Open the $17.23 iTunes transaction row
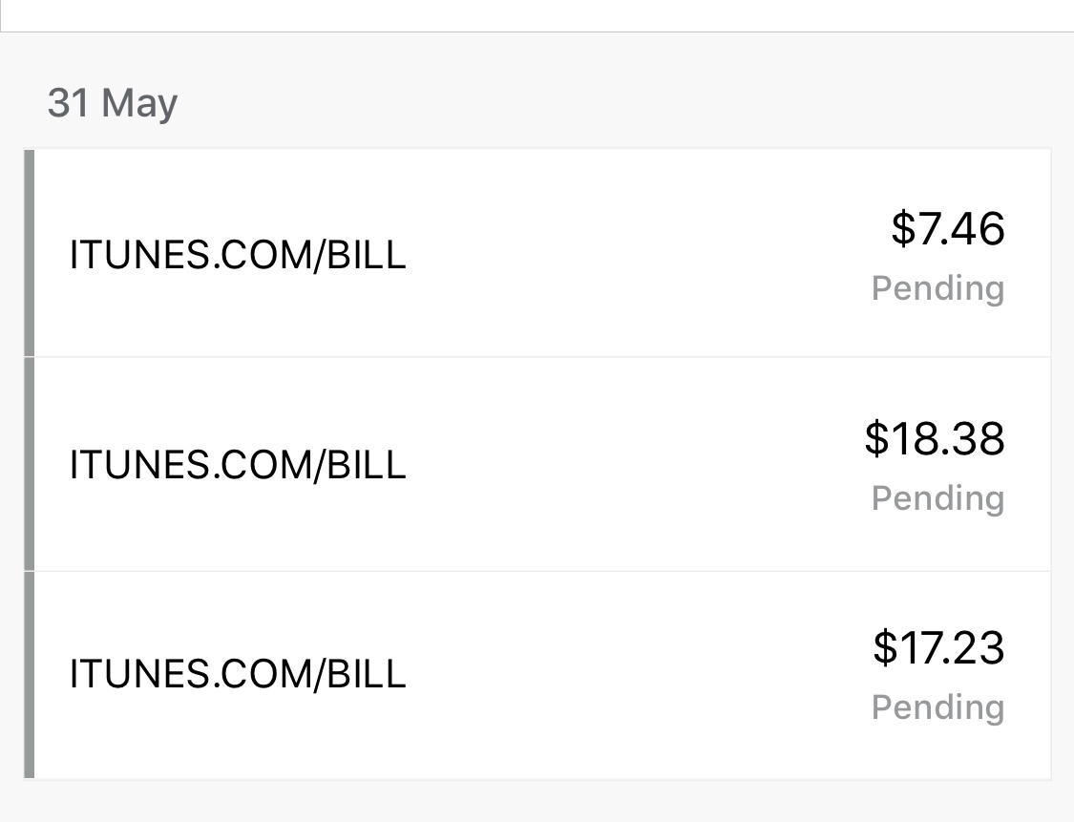The height and width of the screenshot is (822, 1074). pyautogui.click(x=573, y=674)
